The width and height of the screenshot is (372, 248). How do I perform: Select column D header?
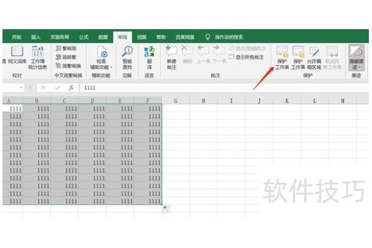pyautogui.click(x=92, y=101)
